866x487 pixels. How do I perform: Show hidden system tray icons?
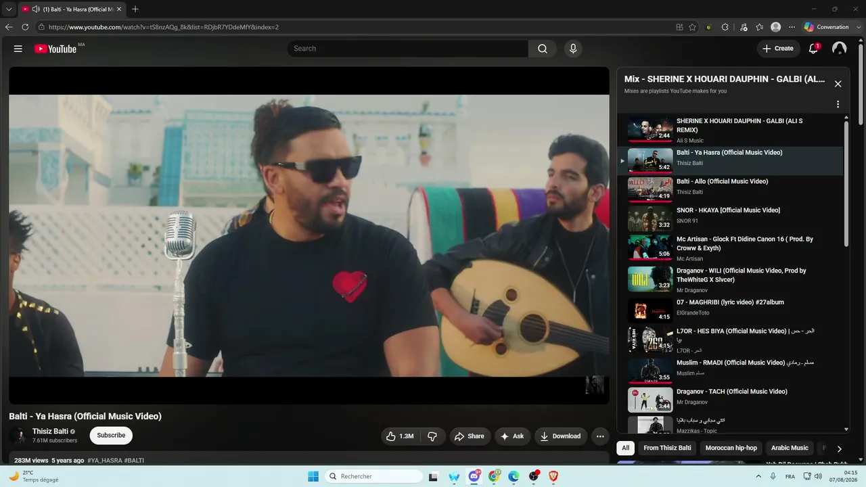coord(758,476)
